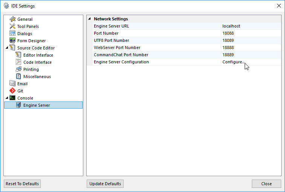Close the IDE Settings window with X
This screenshot has height=192, width=285.
pos(279,6)
